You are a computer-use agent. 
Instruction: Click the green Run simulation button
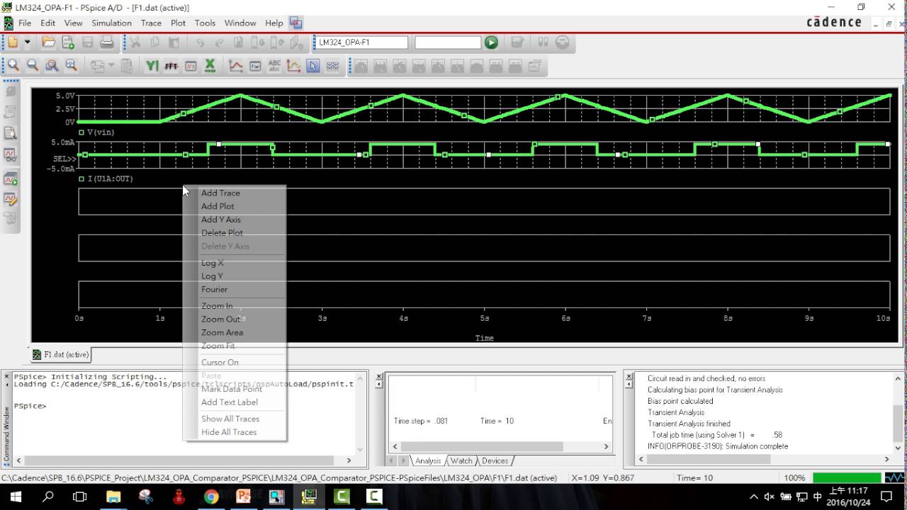click(x=491, y=42)
